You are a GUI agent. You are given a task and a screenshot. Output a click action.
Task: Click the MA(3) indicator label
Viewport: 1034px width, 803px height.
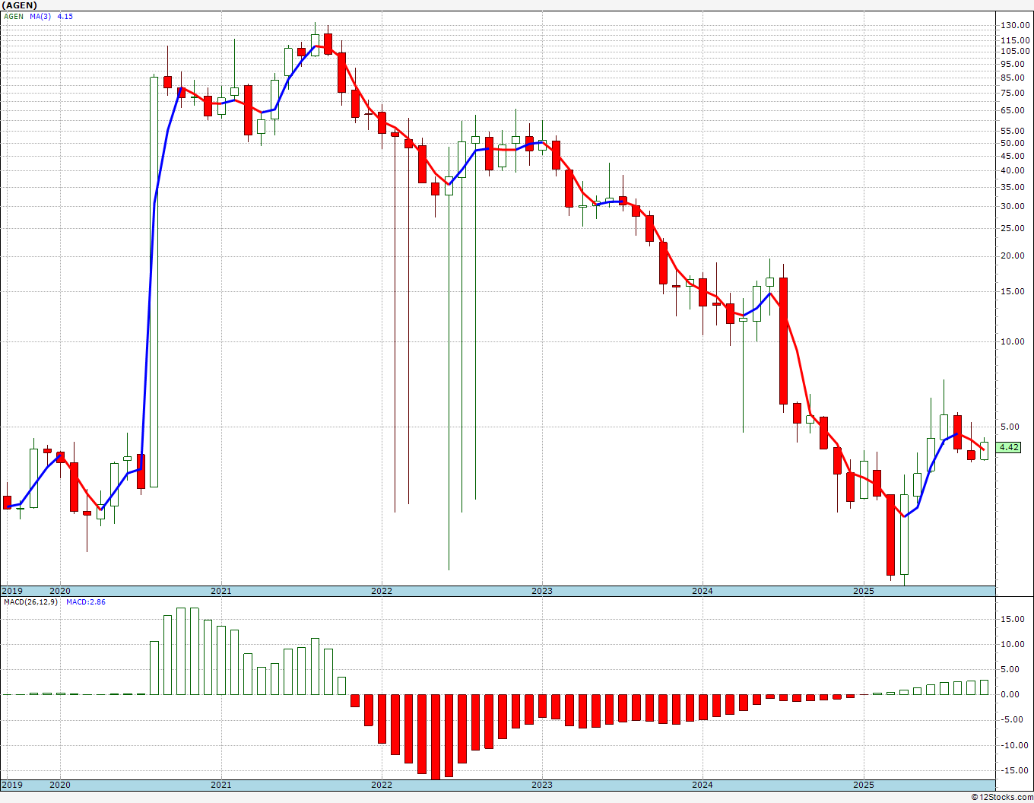pos(41,16)
